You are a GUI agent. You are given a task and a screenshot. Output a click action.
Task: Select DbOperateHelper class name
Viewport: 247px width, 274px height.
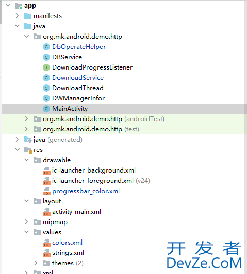pos(79,47)
